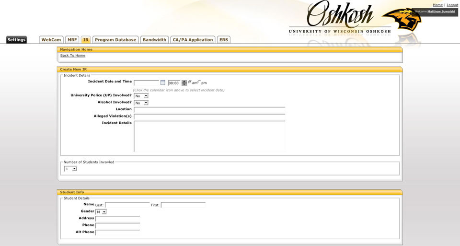The image size is (460, 246).
Task: Open the Gender dropdown
Action: click(101, 212)
